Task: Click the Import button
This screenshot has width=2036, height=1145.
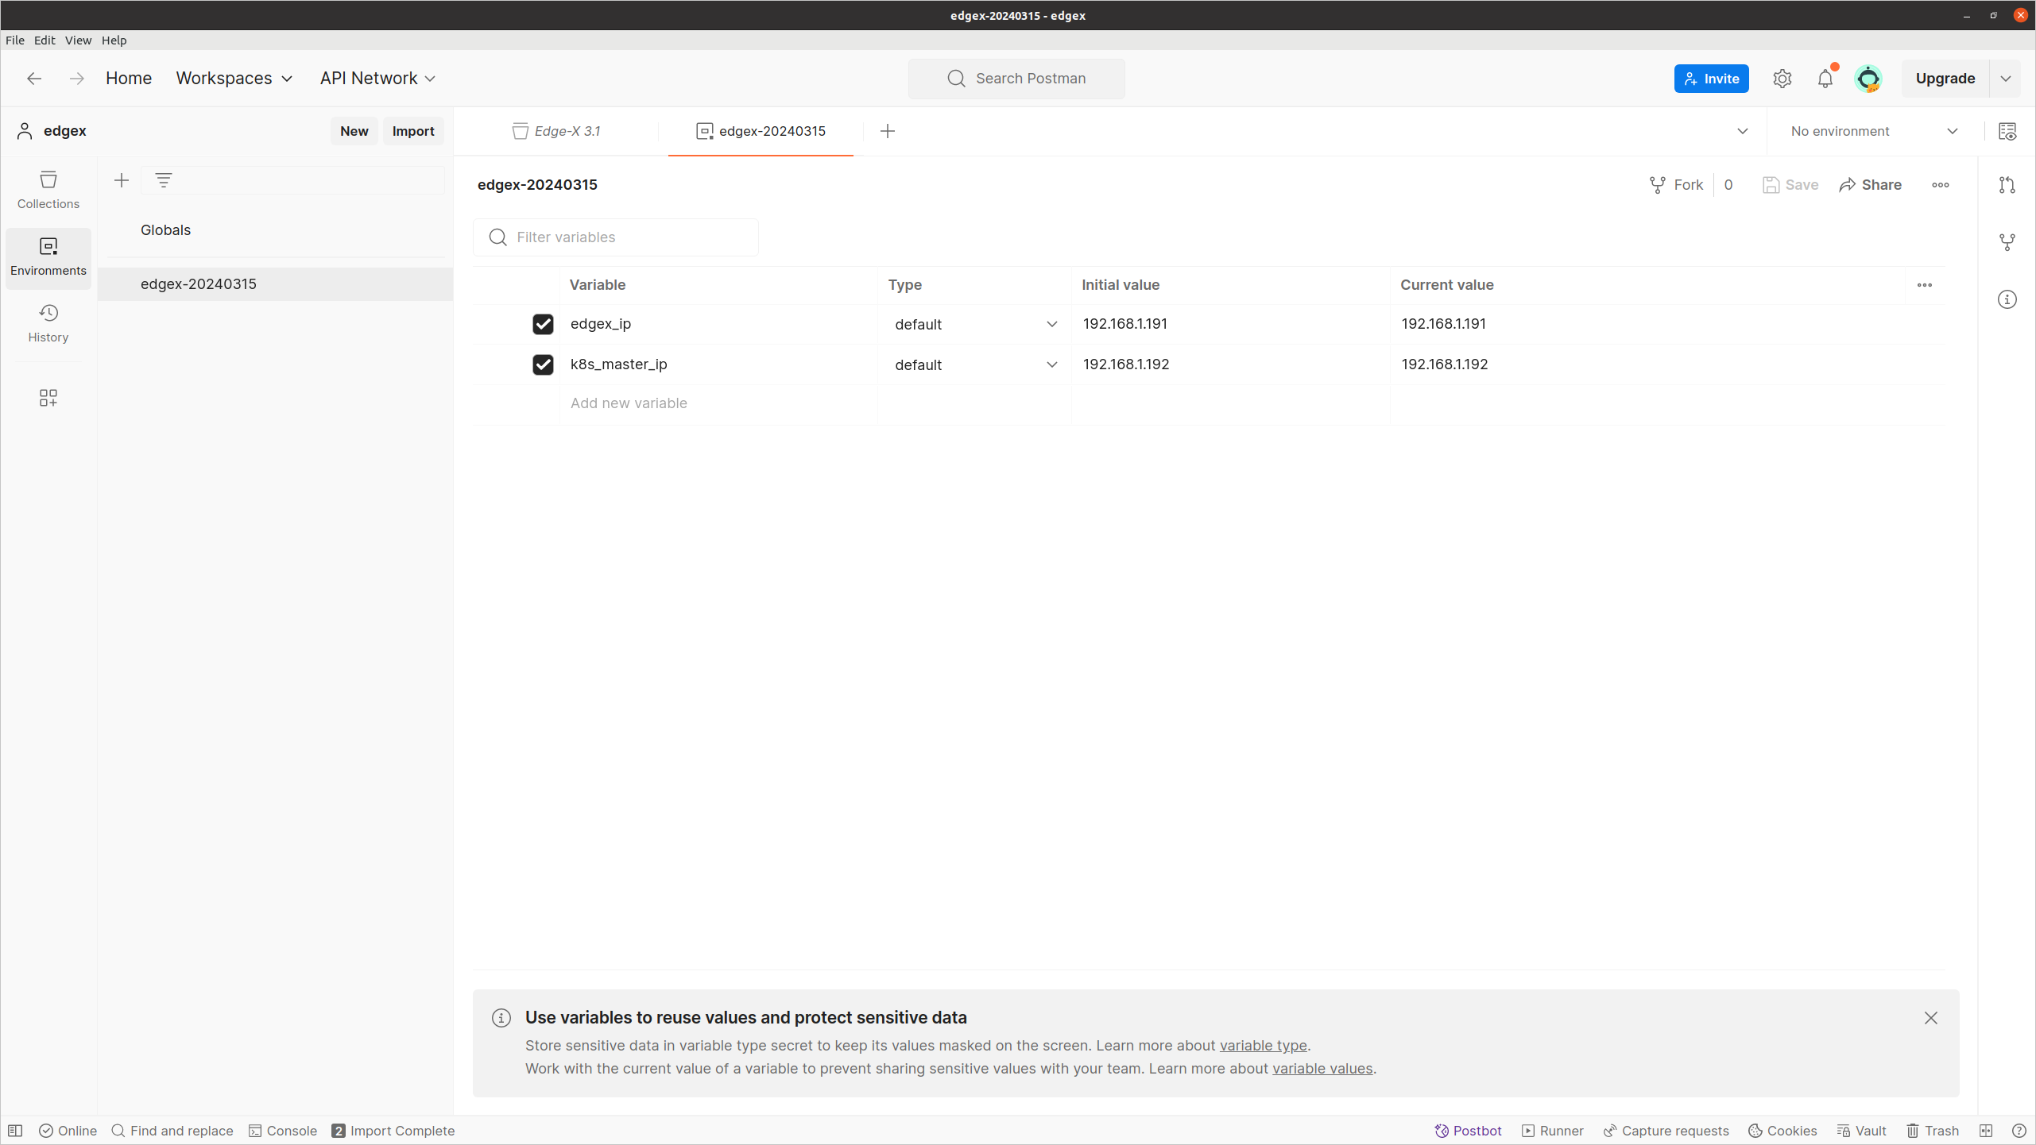Action: point(413,131)
